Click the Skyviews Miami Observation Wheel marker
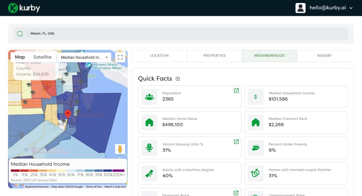The height and width of the screenshot is (196, 362). [89, 65]
